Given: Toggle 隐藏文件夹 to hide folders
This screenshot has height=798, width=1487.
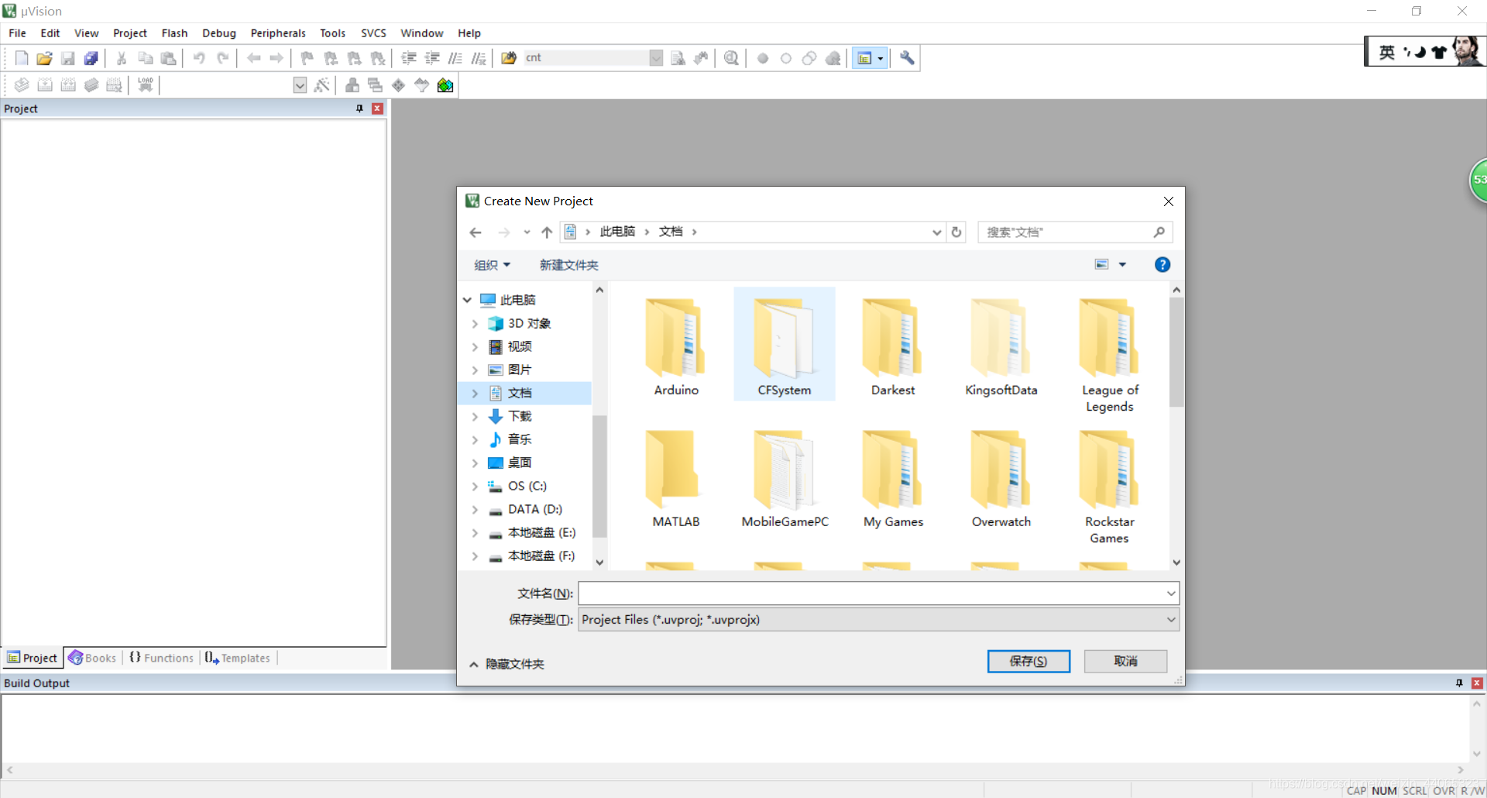Looking at the screenshot, I should click(x=507, y=664).
